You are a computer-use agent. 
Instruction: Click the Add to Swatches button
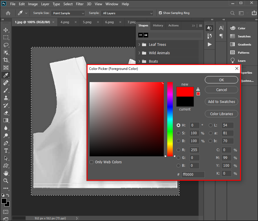coord(221,102)
